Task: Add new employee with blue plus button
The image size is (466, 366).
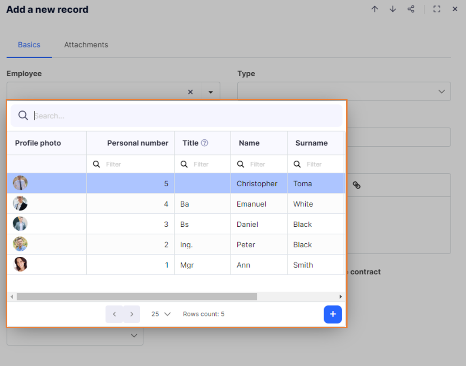Action: tap(333, 314)
